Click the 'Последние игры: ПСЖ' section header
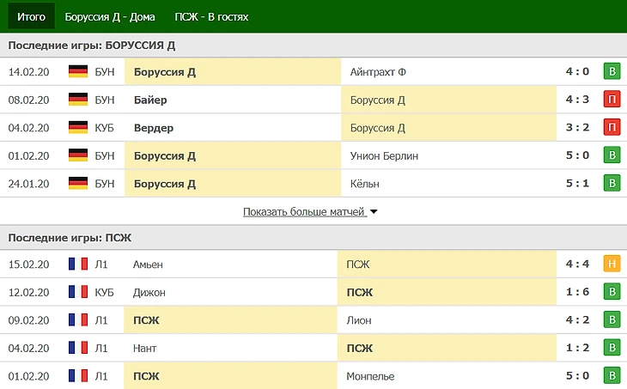 coord(70,238)
